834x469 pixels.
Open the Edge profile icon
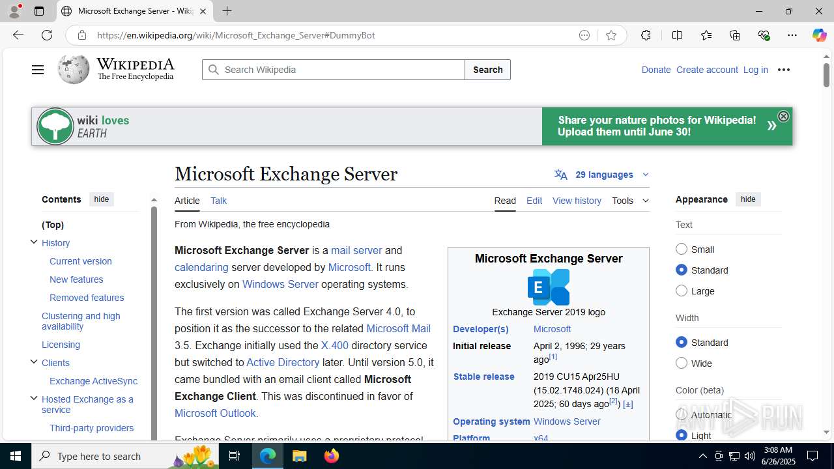(14, 11)
